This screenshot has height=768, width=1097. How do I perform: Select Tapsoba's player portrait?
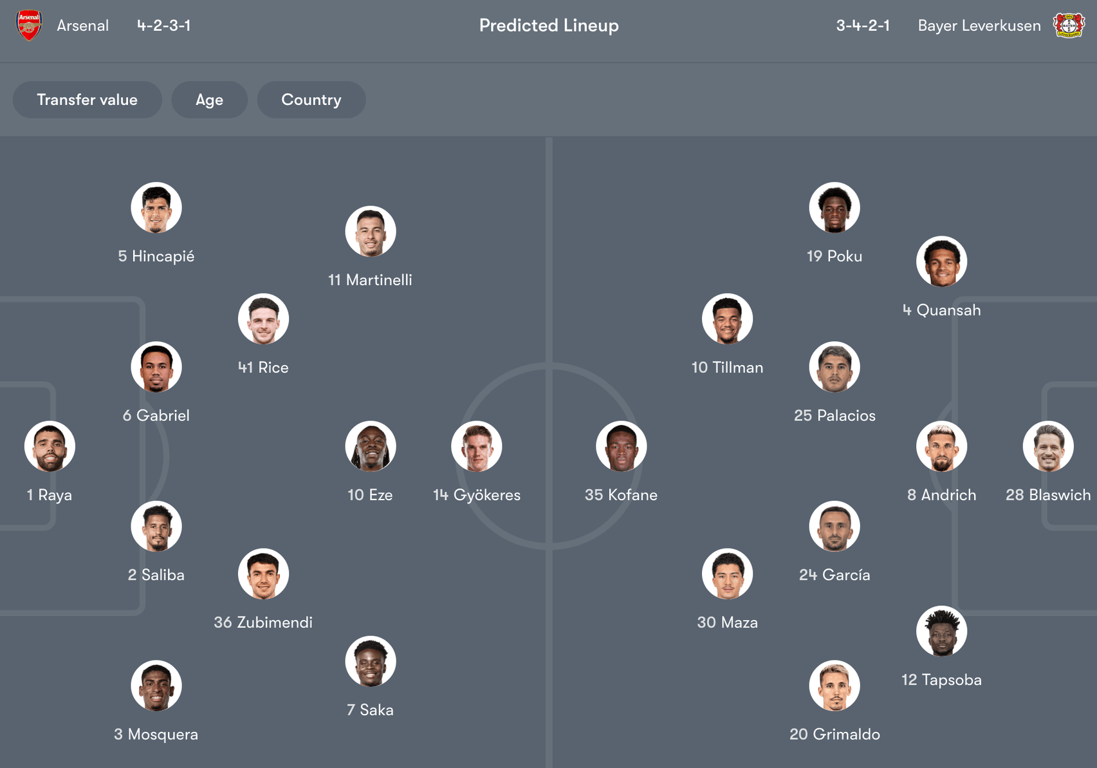(x=941, y=631)
